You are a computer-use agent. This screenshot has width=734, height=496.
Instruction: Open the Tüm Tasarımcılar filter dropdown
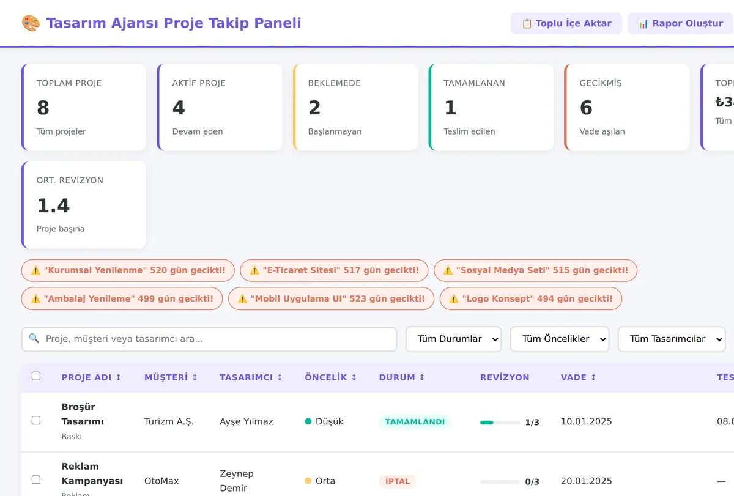(x=672, y=339)
